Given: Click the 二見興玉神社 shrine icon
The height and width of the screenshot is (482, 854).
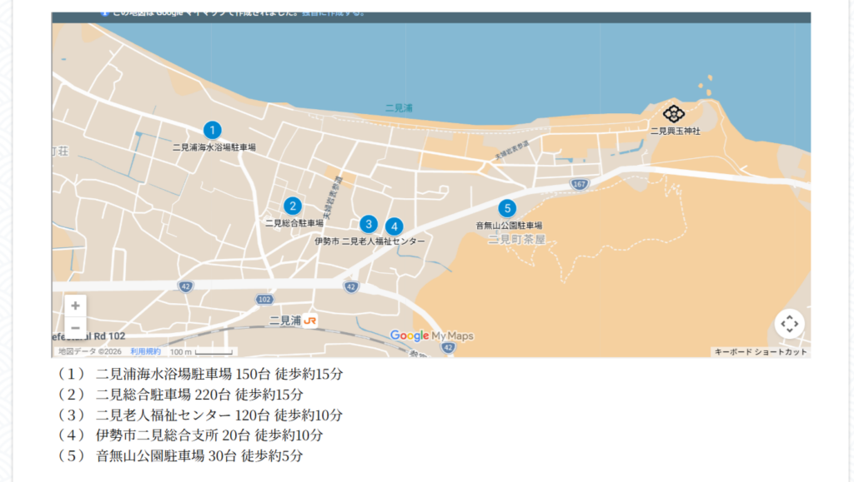Looking at the screenshot, I should coord(674,113).
